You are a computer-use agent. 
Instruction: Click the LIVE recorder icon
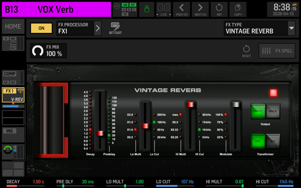tap(163, 9)
